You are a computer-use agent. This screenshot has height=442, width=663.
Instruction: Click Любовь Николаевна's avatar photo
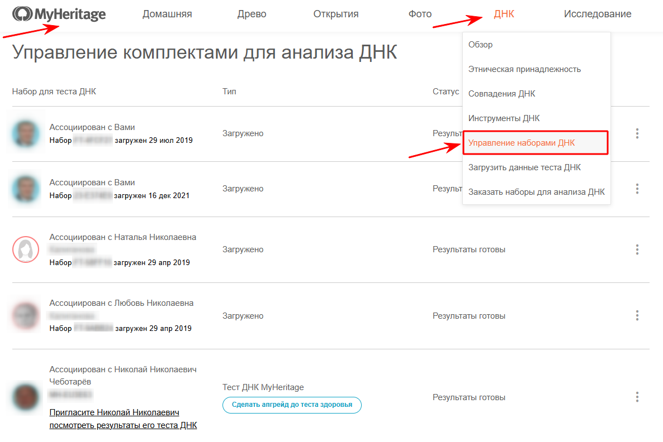click(26, 315)
